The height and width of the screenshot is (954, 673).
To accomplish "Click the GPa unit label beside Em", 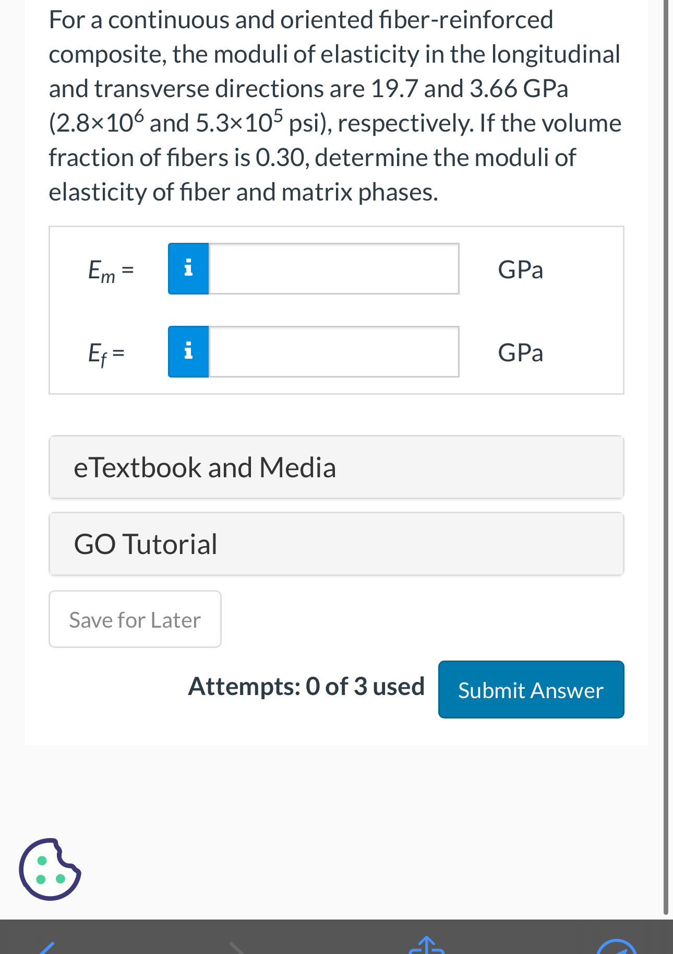I will pyautogui.click(x=520, y=270).
